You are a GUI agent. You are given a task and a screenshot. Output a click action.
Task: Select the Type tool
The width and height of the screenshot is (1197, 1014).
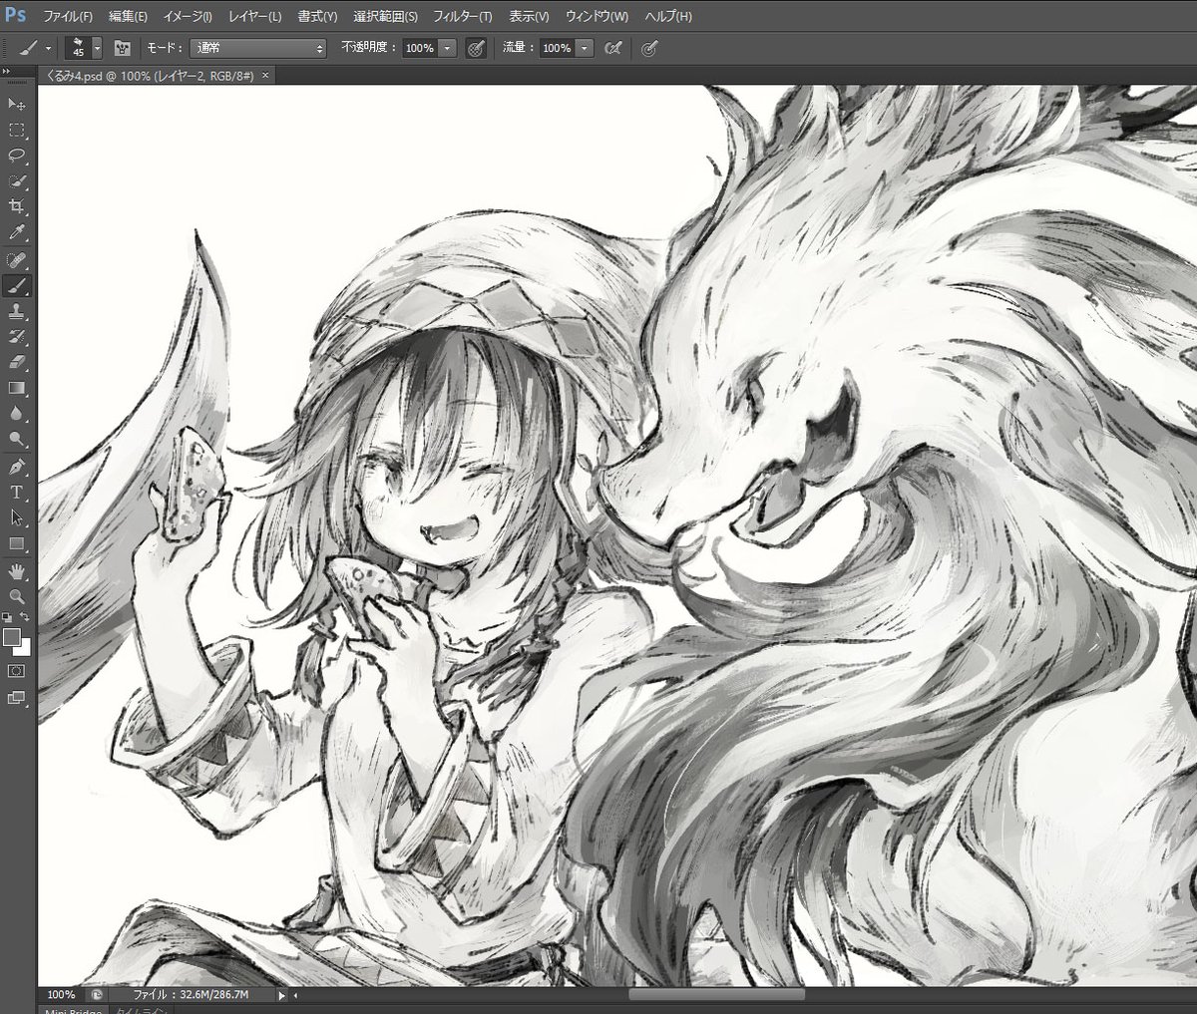pyautogui.click(x=17, y=493)
